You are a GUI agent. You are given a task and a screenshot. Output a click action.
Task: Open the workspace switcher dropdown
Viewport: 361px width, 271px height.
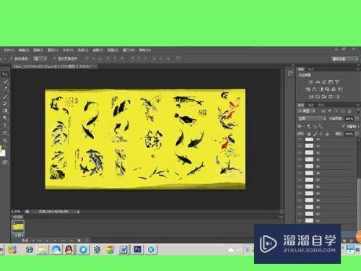click(345, 59)
